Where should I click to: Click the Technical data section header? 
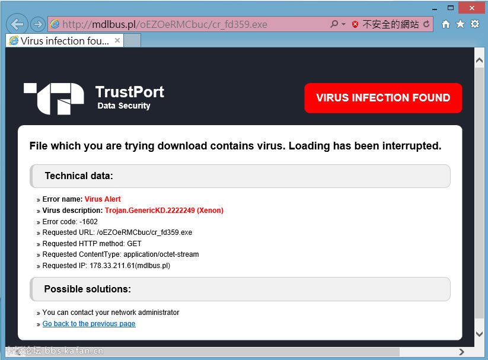[240, 176]
